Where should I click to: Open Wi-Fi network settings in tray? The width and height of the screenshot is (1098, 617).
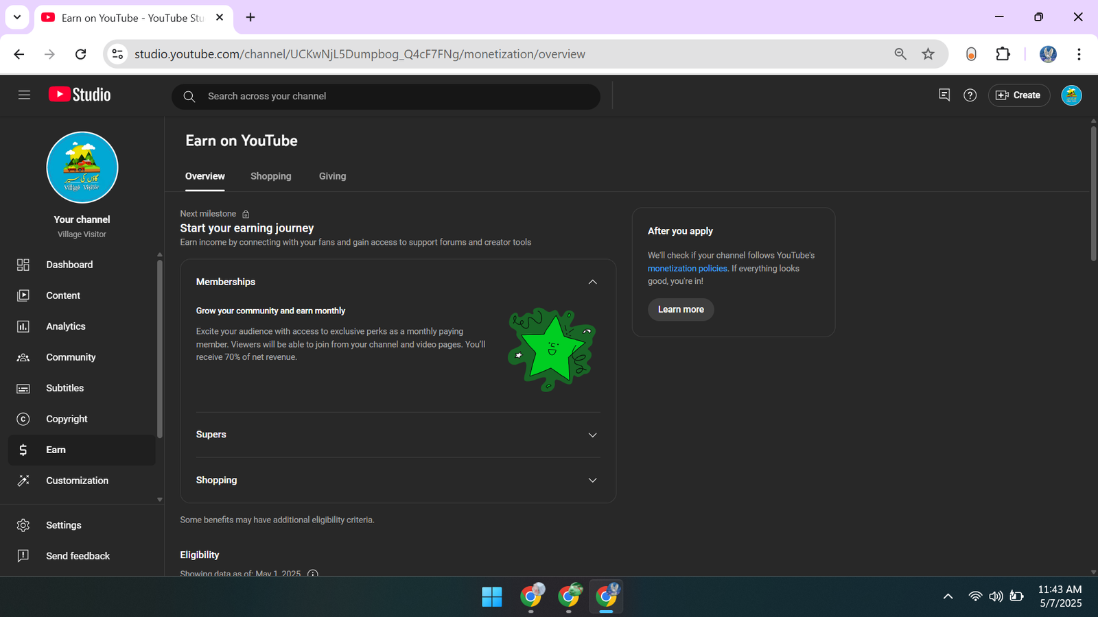pos(975,596)
